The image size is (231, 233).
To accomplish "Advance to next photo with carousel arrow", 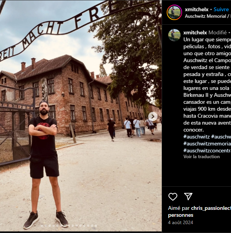I will (153, 117).
